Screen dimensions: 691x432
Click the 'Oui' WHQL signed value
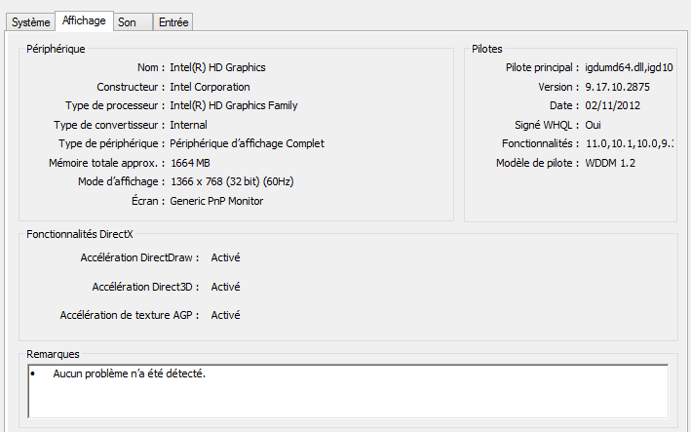pos(593,125)
